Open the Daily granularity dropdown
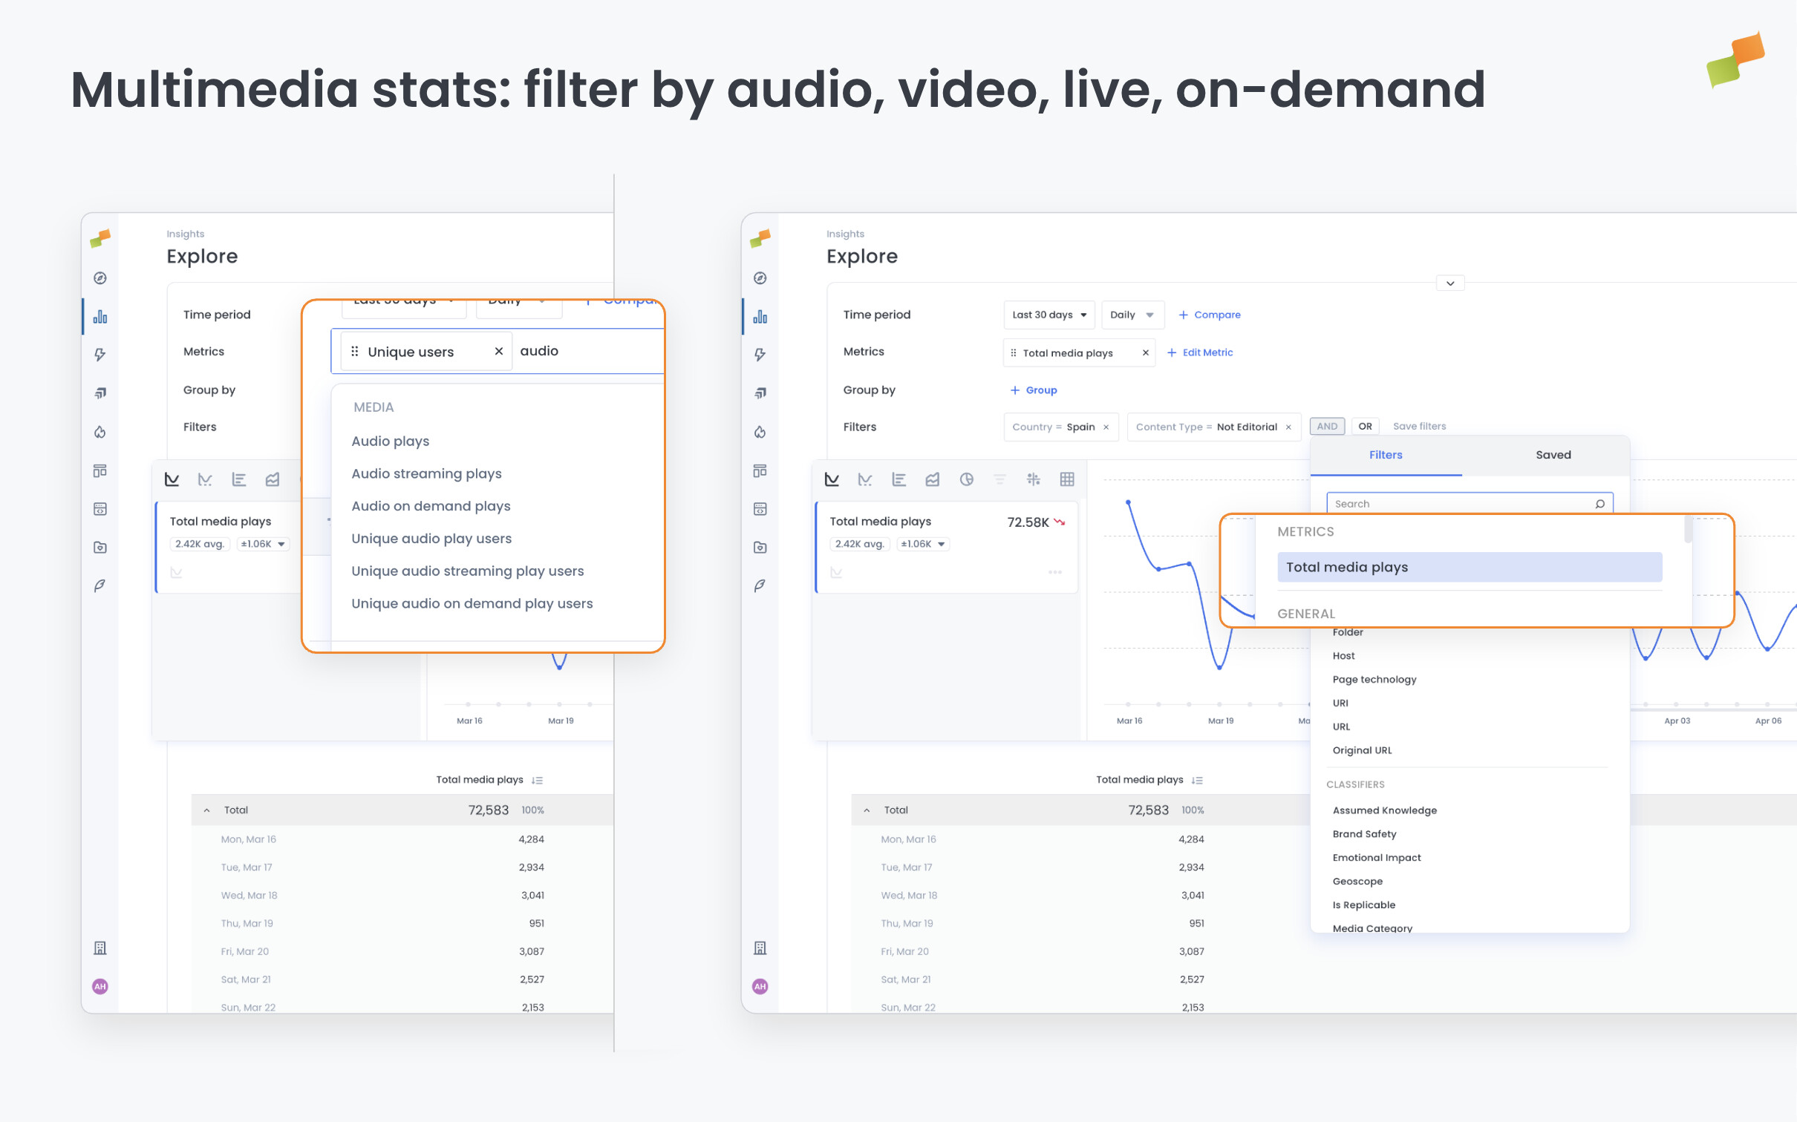The image size is (1797, 1122). [x=1132, y=315]
